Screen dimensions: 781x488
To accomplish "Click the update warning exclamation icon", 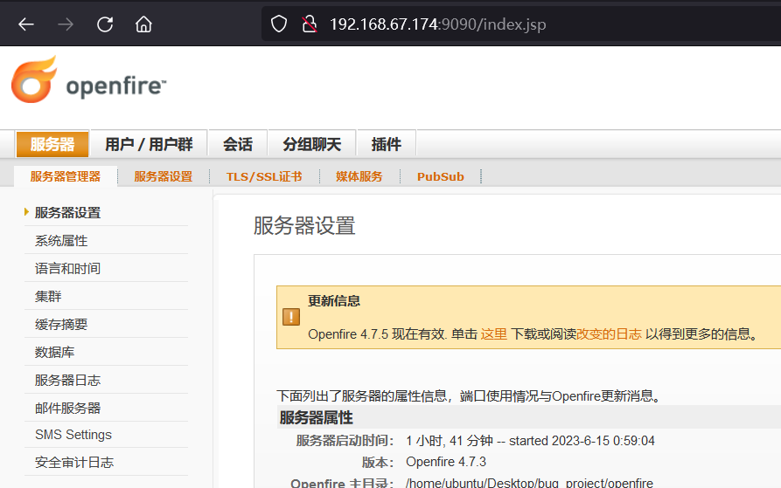I will click(x=291, y=317).
